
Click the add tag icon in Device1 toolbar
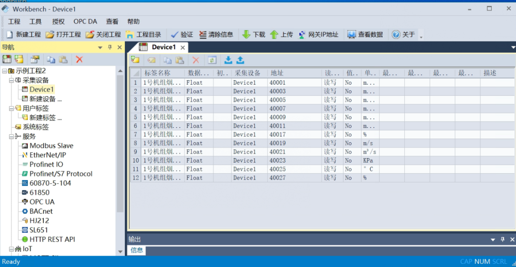pos(135,60)
